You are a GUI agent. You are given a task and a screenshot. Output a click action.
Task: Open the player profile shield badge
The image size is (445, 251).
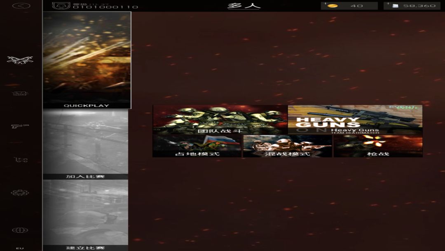(61, 6)
